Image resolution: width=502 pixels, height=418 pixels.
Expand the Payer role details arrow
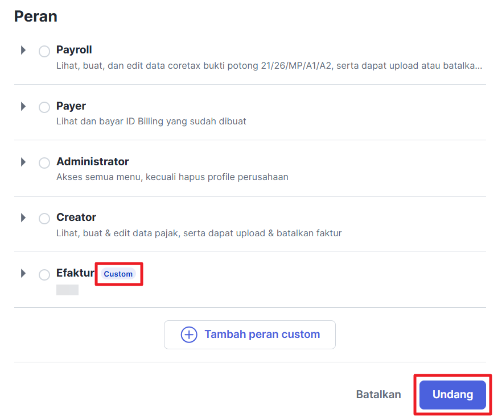[23, 106]
